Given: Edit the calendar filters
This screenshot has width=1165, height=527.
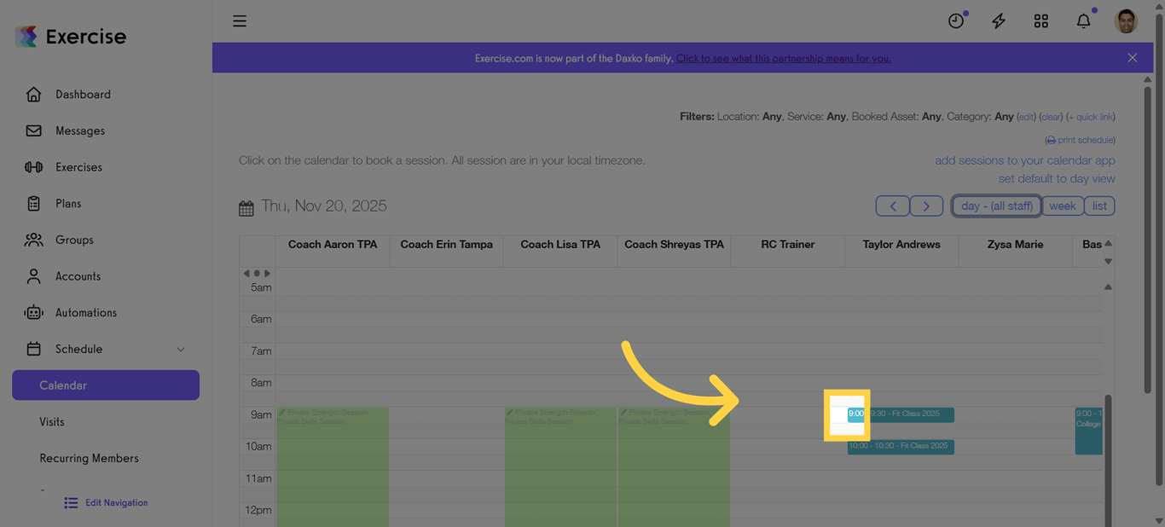Looking at the screenshot, I should (1026, 116).
